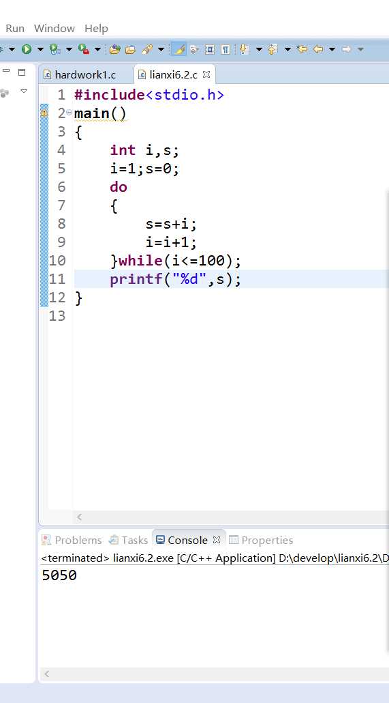389x703 pixels.
Task: Run the program with the green play button
Action: [x=27, y=49]
